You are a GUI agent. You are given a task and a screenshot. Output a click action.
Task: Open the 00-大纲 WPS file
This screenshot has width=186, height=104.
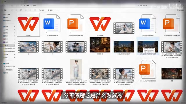(28, 25)
